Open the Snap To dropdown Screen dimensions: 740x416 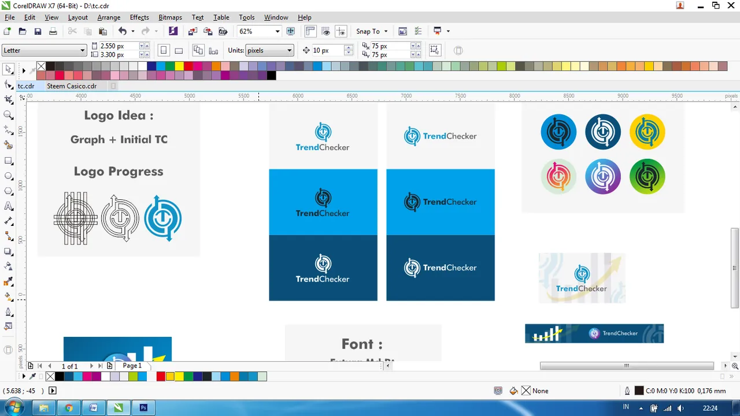click(372, 31)
